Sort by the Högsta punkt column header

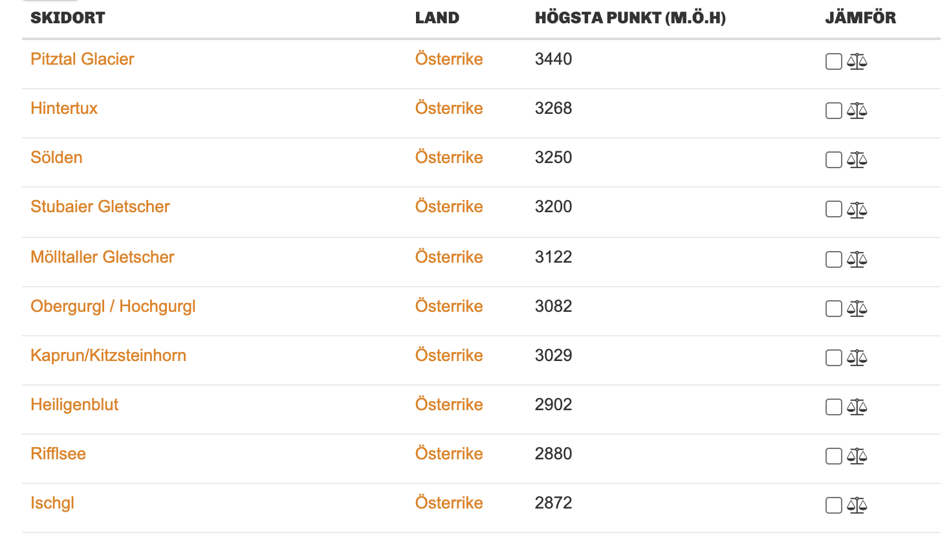(x=629, y=18)
